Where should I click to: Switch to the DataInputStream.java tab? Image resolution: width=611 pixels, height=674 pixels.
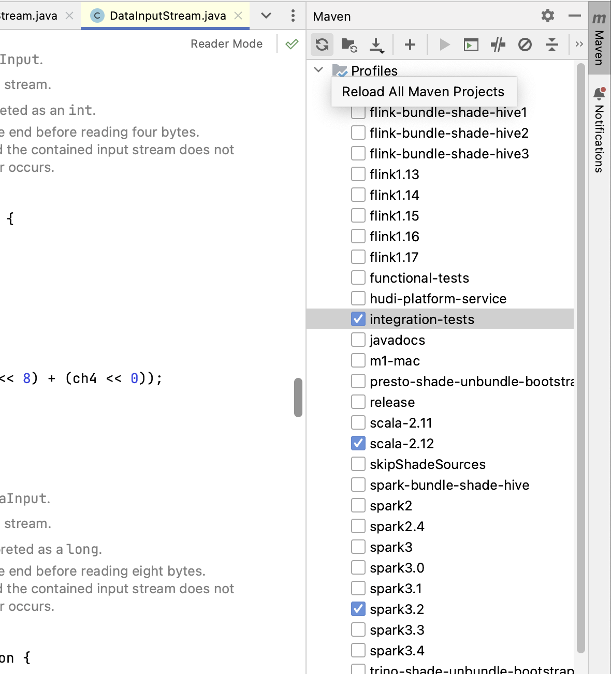tap(167, 16)
